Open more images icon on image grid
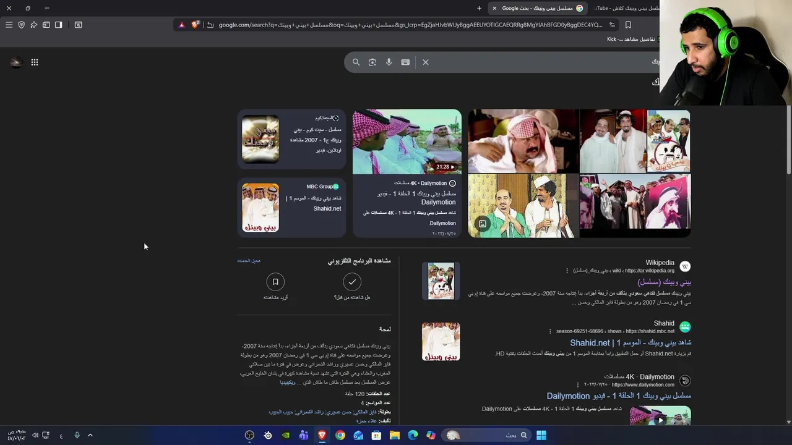 (x=483, y=224)
